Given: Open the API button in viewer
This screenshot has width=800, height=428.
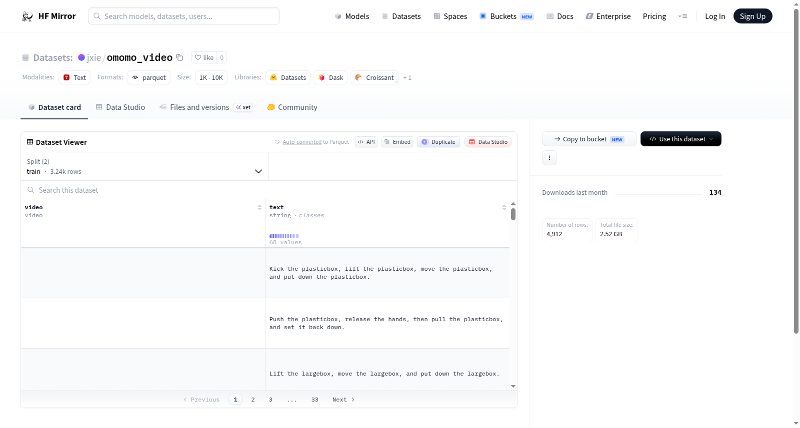Looking at the screenshot, I should pyautogui.click(x=366, y=142).
